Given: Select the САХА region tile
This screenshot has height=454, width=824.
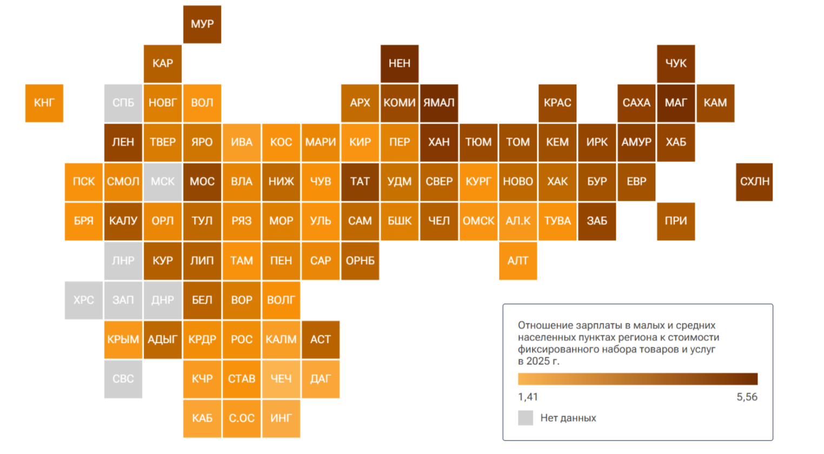Looking at the screenshot, I should [x=636, y=103].
